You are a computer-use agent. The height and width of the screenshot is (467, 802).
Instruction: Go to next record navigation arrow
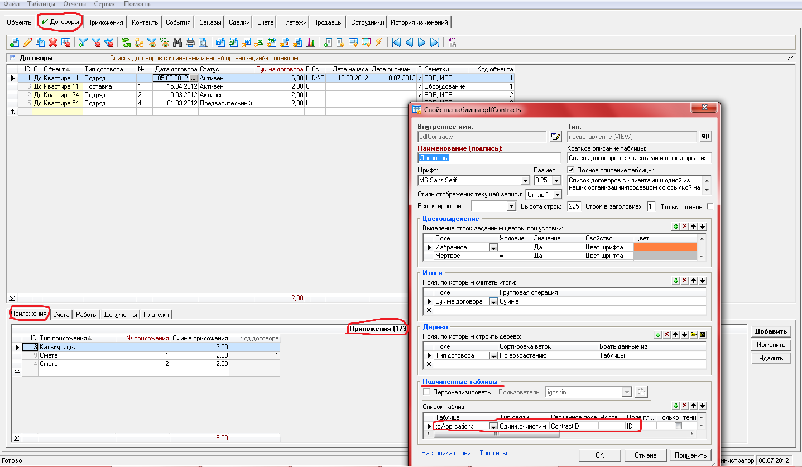coord(422,42)
